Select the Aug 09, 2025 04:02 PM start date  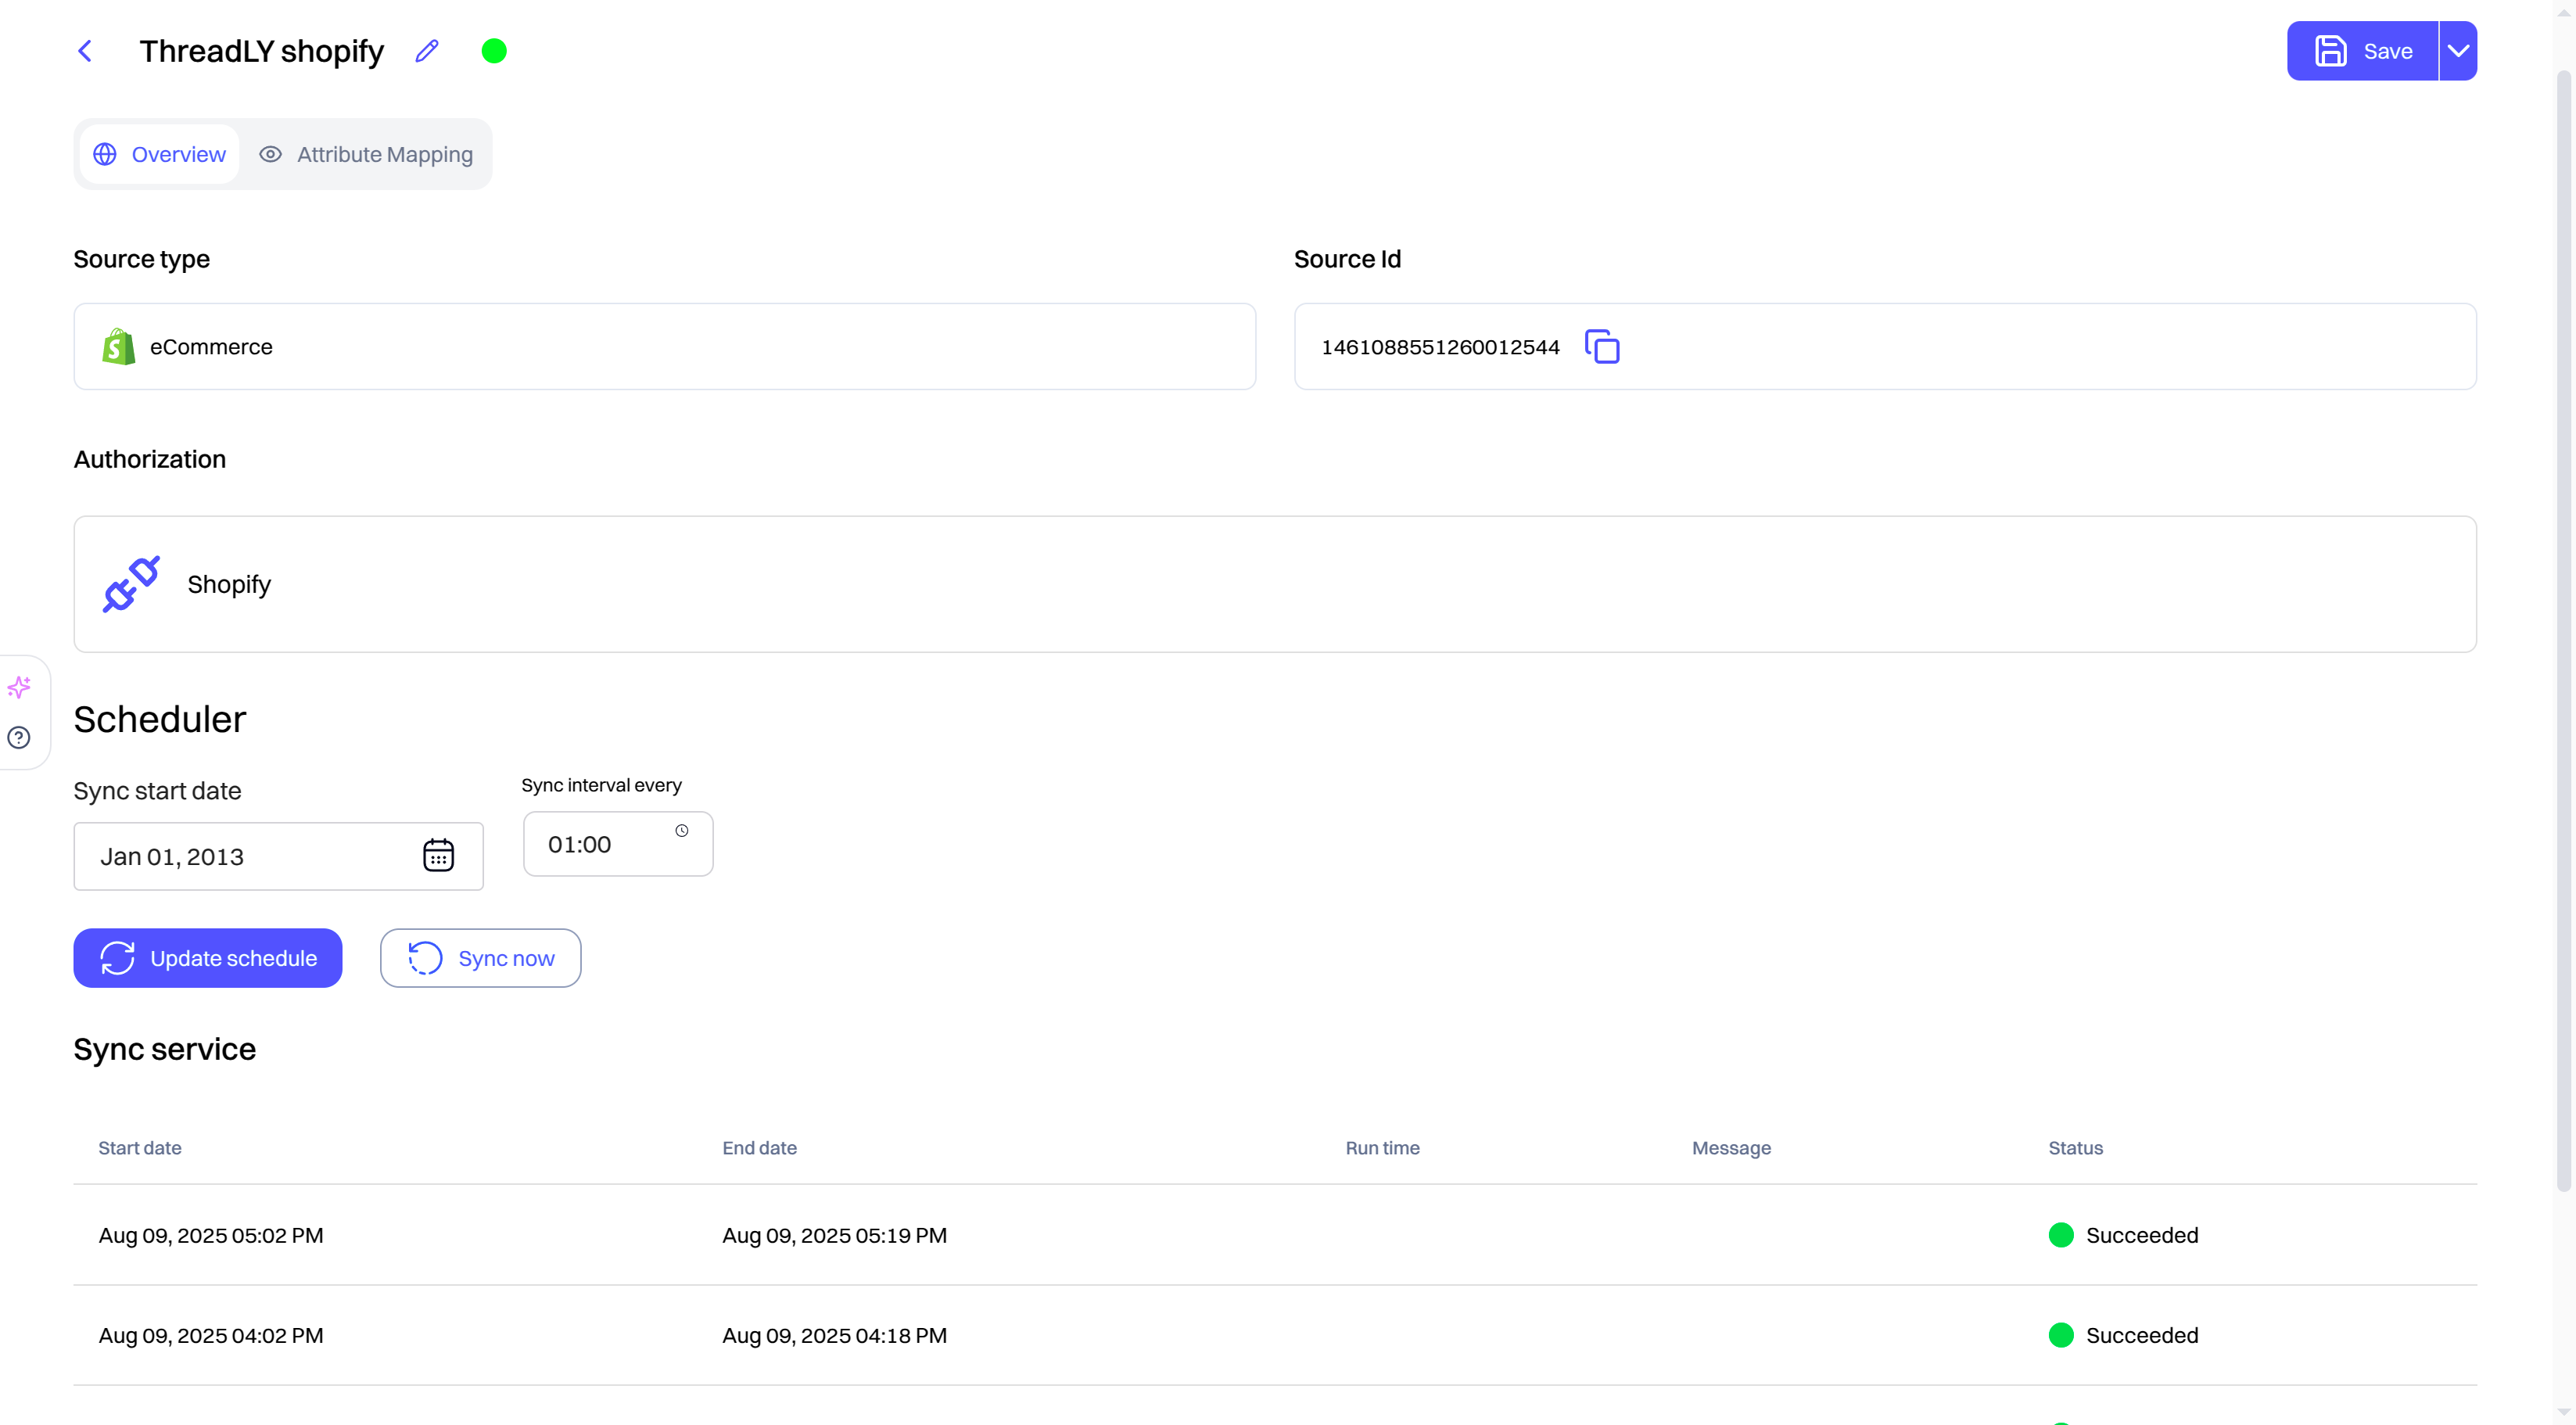[x=211, y=1335]
